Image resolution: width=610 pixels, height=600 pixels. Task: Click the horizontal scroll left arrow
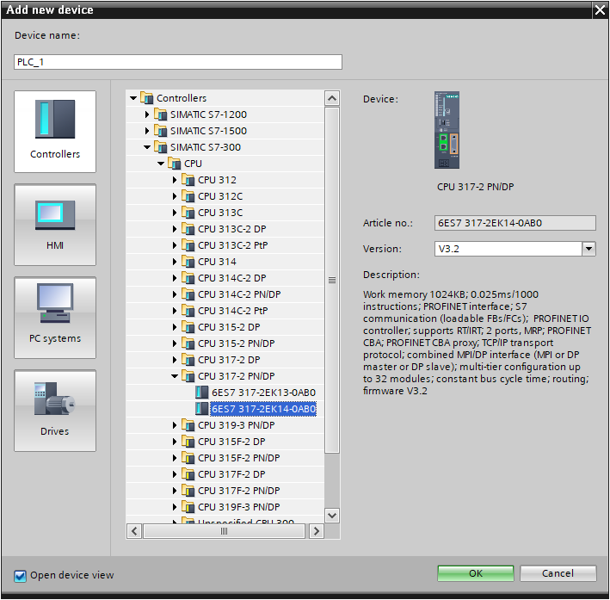point(134,531)
